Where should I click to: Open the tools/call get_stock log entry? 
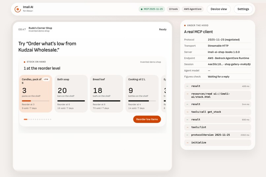point(218,112)
